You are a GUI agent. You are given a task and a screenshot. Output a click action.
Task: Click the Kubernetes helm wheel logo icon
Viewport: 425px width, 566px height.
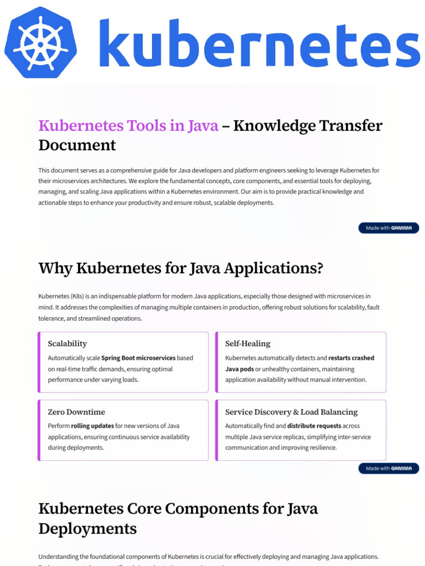coord(40,43)
